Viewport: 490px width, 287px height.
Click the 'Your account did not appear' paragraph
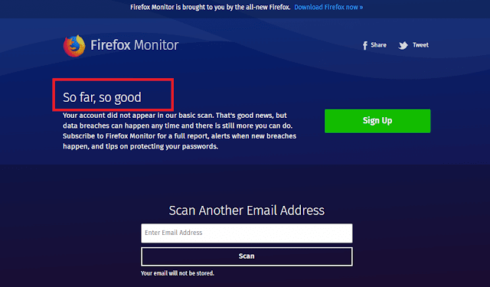click(x=180, y=131)
